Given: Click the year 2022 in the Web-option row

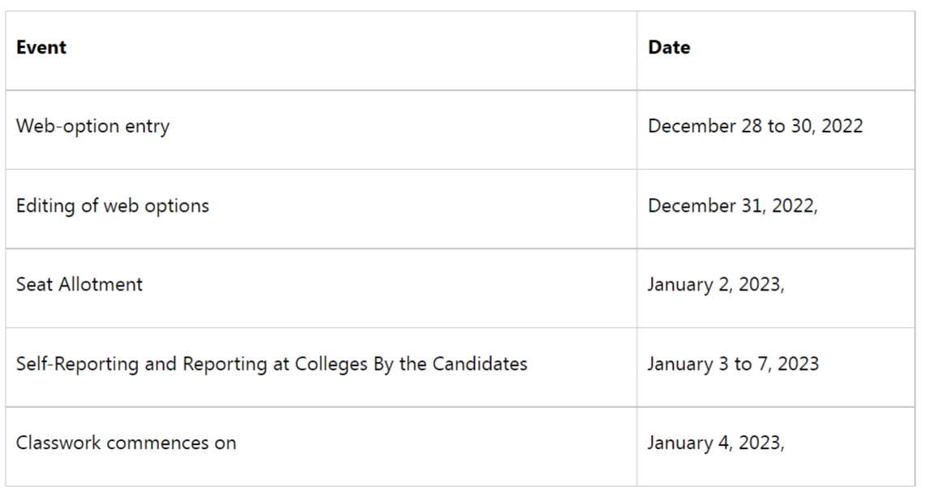Looking at the screenshot, I should point(842,127).
